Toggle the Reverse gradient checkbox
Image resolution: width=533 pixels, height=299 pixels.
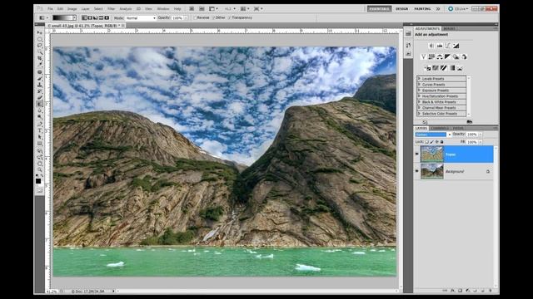tap(195, 17)
